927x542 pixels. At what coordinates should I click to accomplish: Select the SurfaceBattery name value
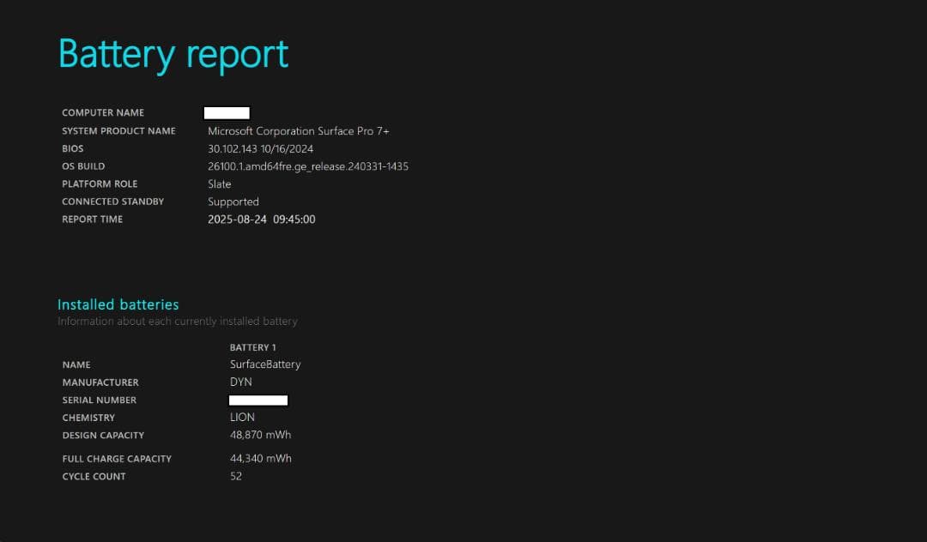(265, 364)
